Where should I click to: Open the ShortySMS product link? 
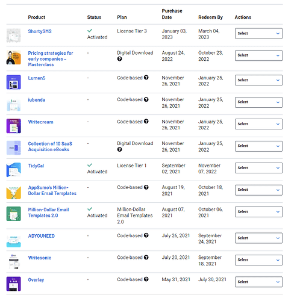[40, 31]
